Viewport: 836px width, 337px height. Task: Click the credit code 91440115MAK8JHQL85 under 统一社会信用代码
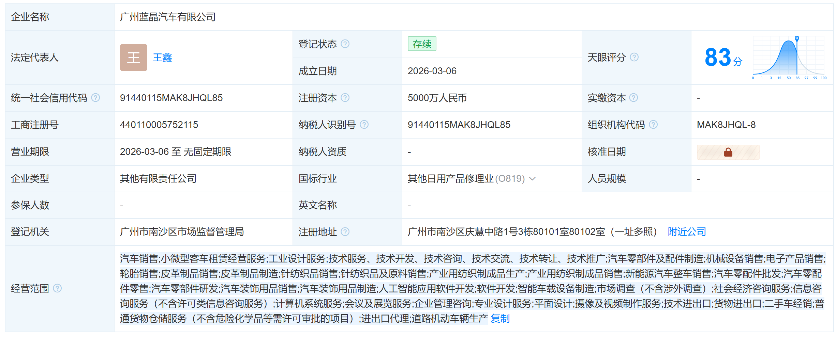click(171, 98)
